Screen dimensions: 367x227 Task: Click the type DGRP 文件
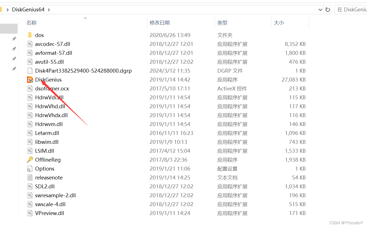tap(230, 71)
